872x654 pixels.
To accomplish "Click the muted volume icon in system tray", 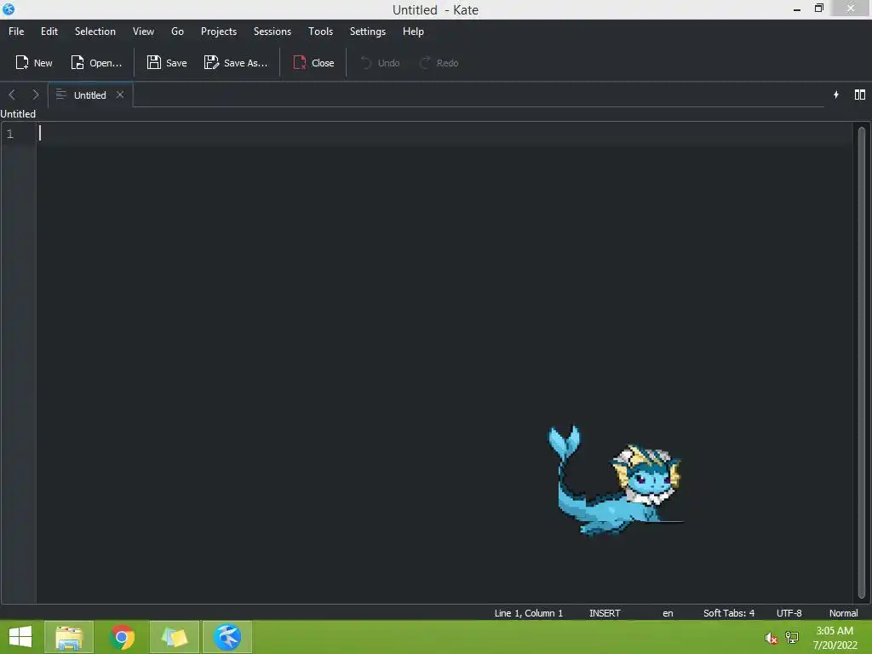I will [771, 638].
